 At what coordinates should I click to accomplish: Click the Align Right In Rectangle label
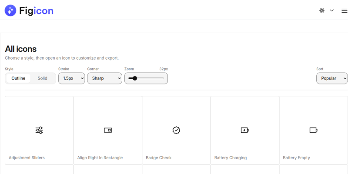click(x=100, y=158)
